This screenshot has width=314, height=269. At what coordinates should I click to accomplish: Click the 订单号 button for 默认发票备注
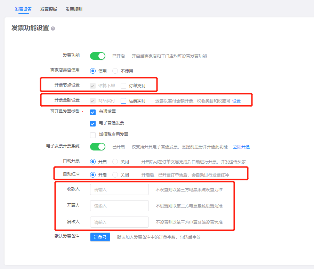(100, 237)
